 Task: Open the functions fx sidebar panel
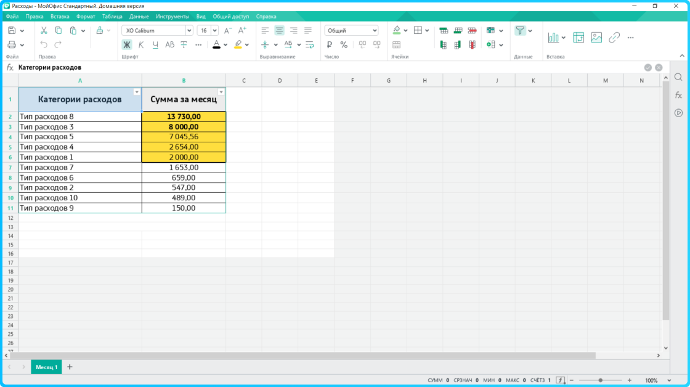[x=678, y=95]
